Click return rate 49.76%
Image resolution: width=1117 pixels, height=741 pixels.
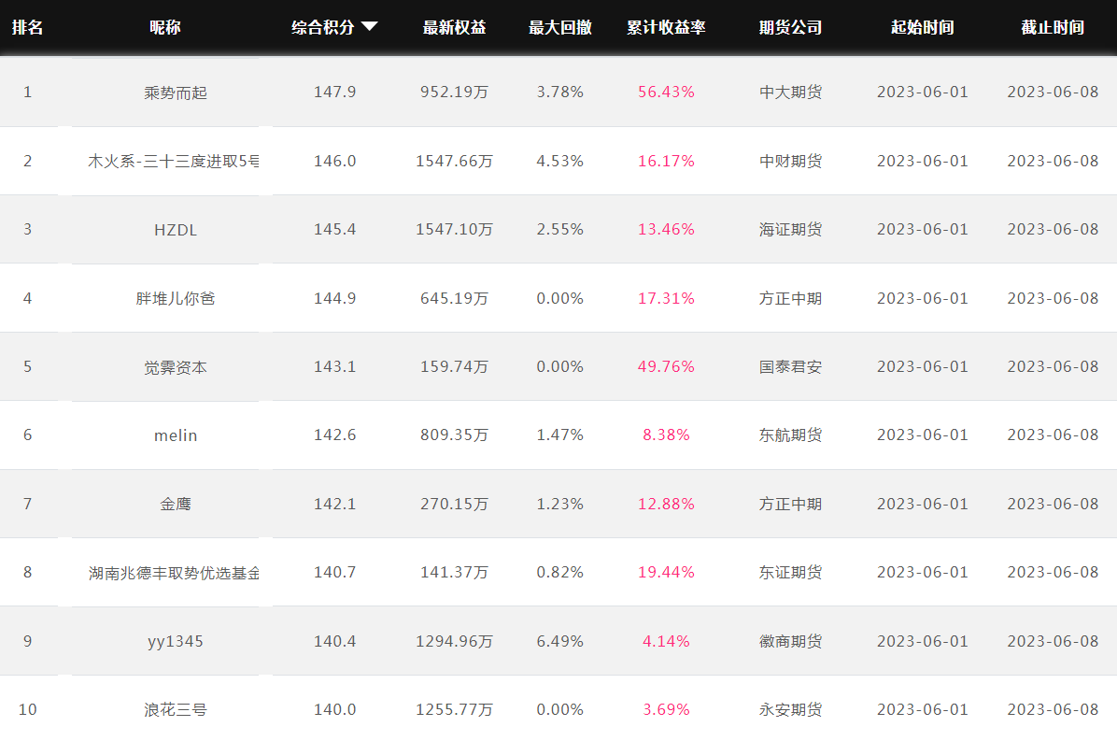click(666, 366)
